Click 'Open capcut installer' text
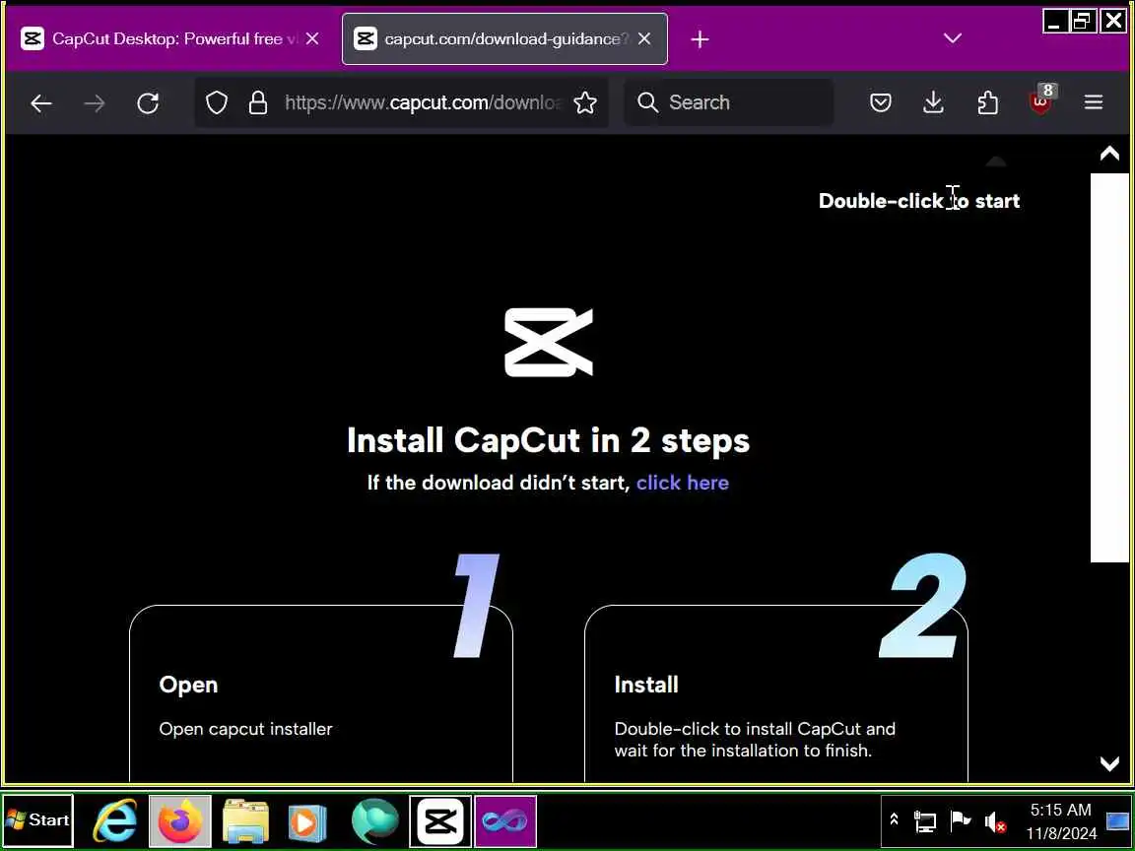 pos(245,729)
